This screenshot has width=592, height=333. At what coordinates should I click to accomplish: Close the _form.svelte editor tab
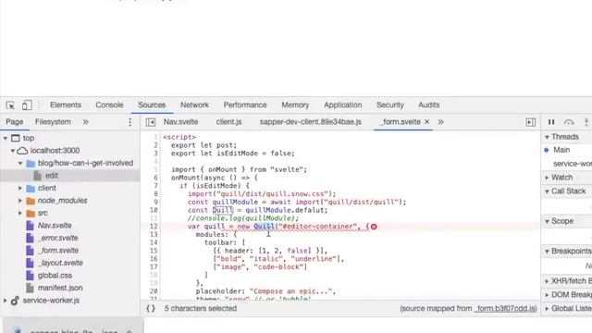(x=427, y=121)
